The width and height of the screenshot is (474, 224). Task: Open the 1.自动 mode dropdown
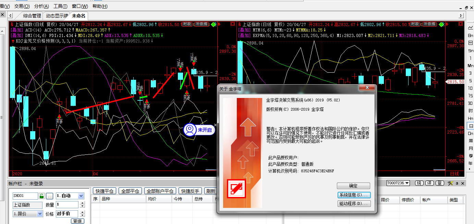point(81,196)
